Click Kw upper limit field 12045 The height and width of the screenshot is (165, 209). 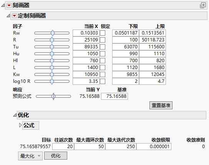click(153, 74)
